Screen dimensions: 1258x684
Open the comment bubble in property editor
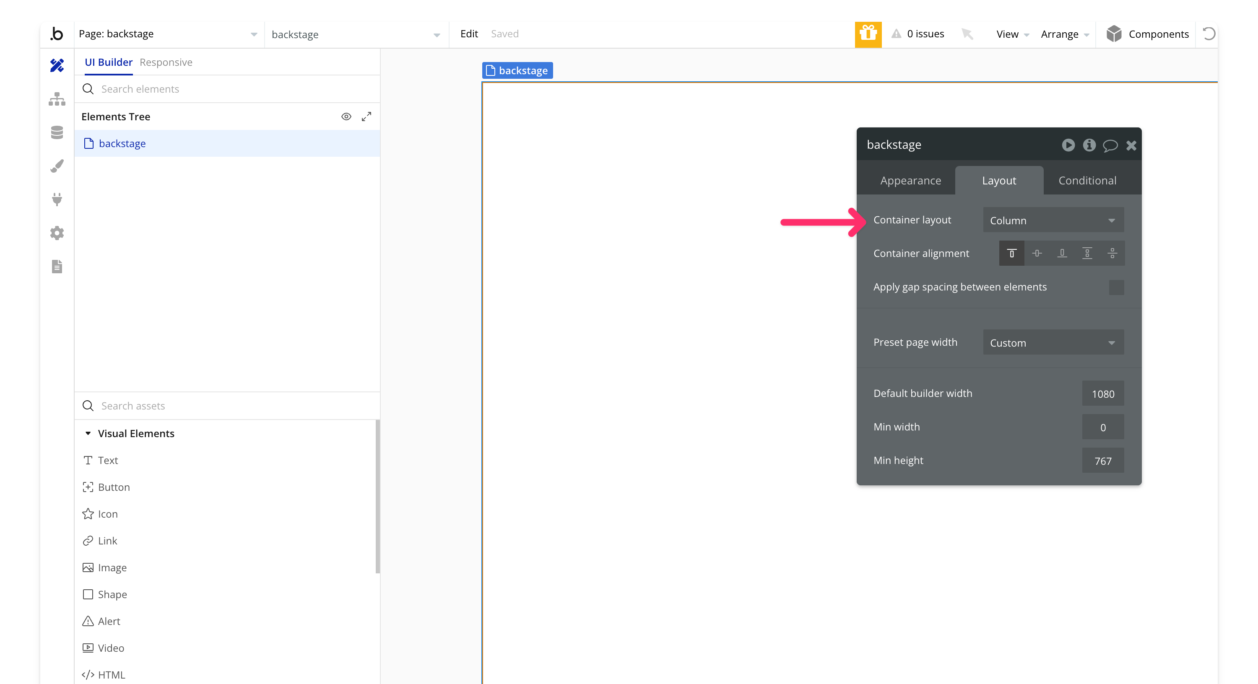pos(1110,145)
